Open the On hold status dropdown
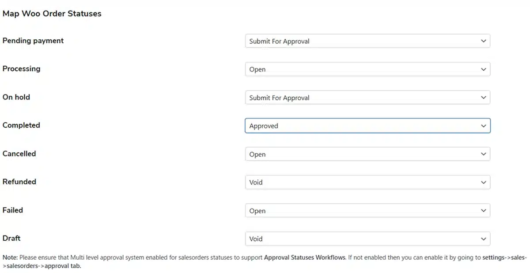Viewport: 530px width, 273px height. [x=367, y=97]
